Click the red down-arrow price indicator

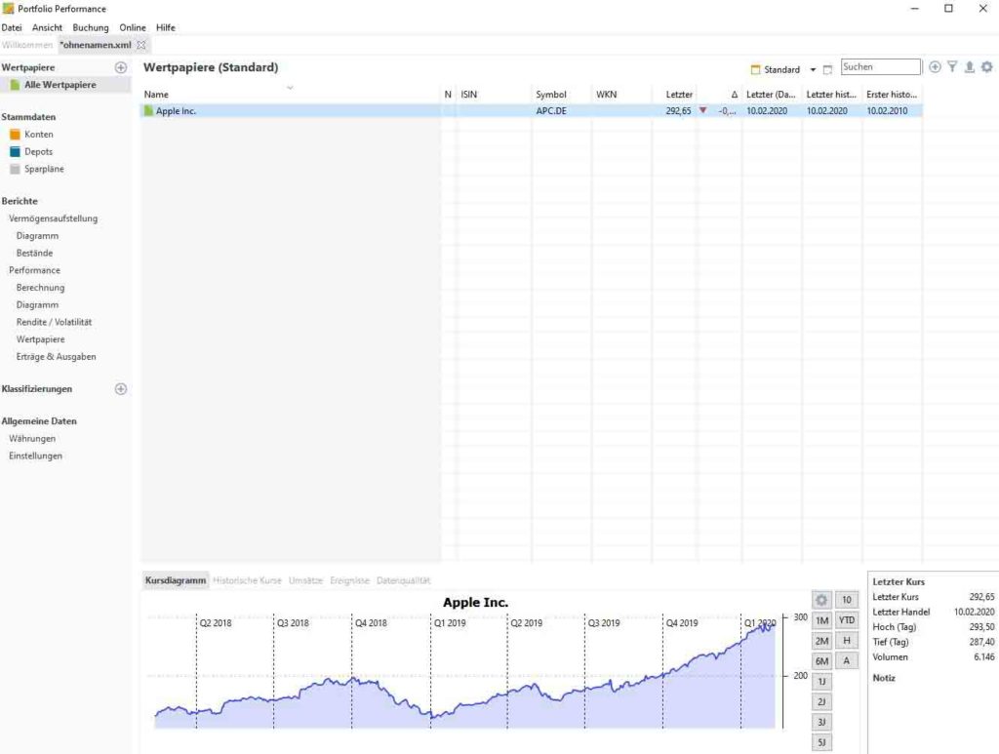702,110
